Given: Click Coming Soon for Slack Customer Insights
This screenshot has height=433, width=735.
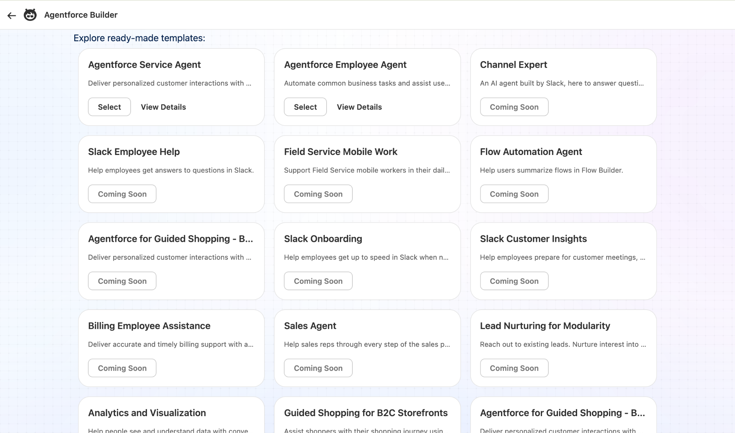Looking at the screenshot, I should [514, 281].
